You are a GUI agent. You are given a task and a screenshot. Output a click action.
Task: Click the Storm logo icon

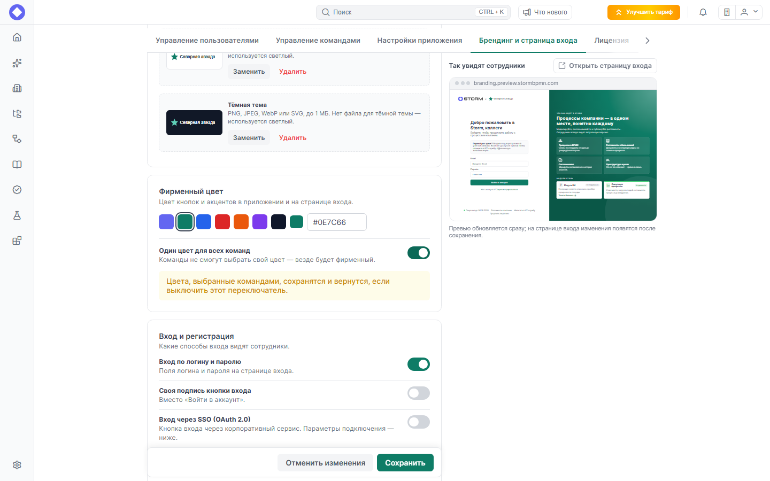tap(17, 12)
